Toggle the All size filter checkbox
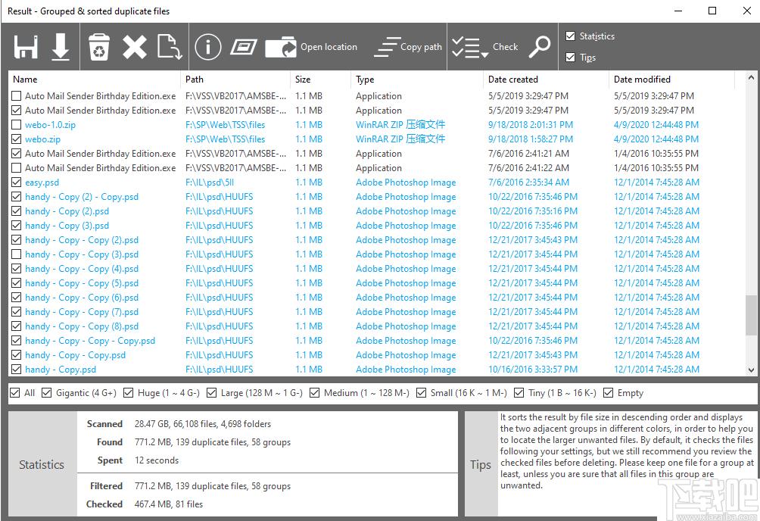 pyautogui.click(x=15, y=392)
